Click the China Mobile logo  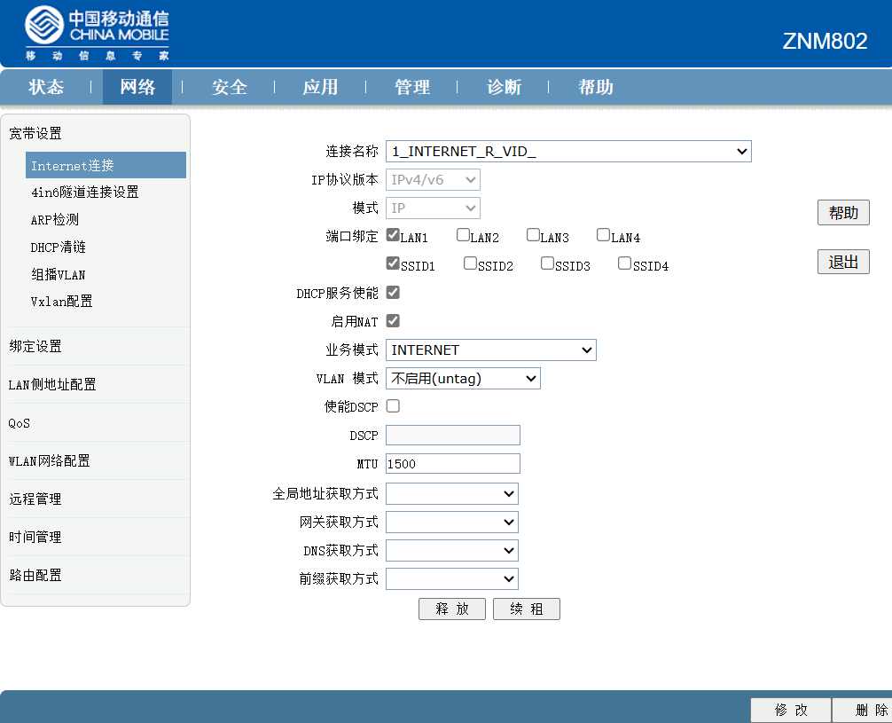click(96, 31)
